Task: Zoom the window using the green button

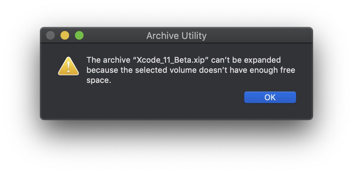Action: [79, 35]
